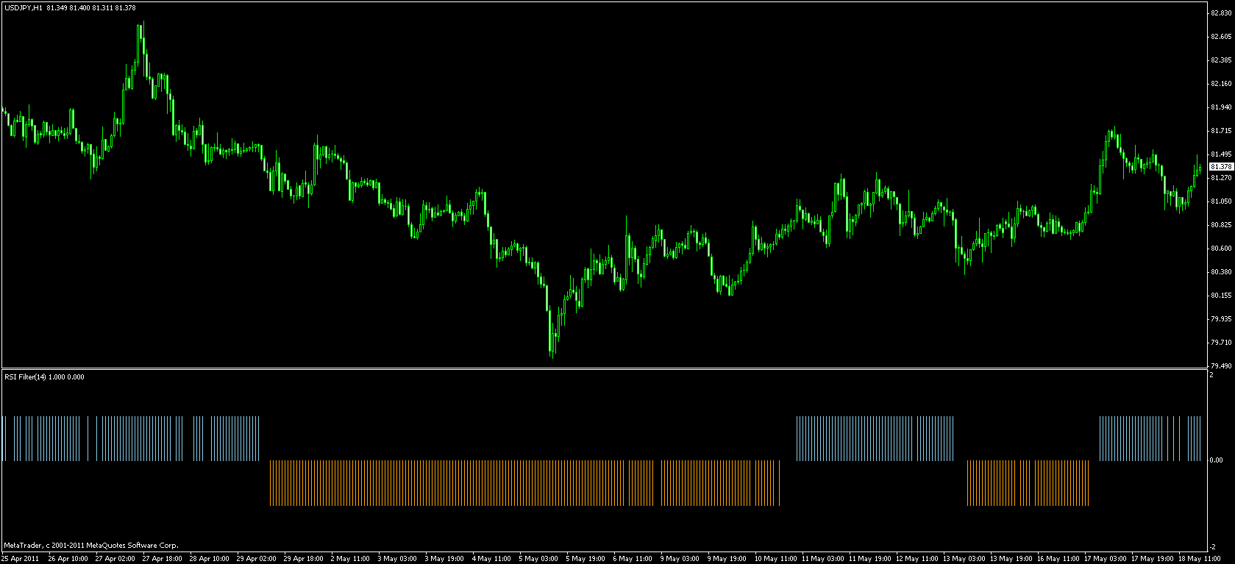Click the 82.160 price scale label
This screenshot has width=1235, height=564.
point(1220,83)
